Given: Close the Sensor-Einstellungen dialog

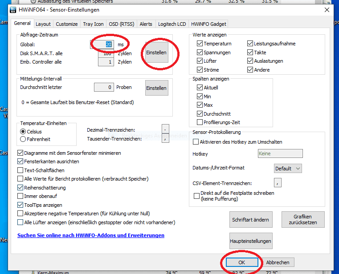Looking at the screenshot, I should pyautogui.click(x=327, y=10).
